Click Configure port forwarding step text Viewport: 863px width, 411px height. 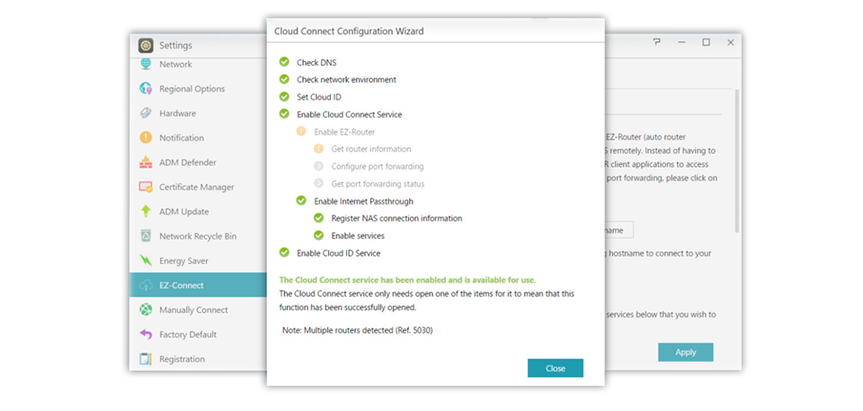point(378,167)
